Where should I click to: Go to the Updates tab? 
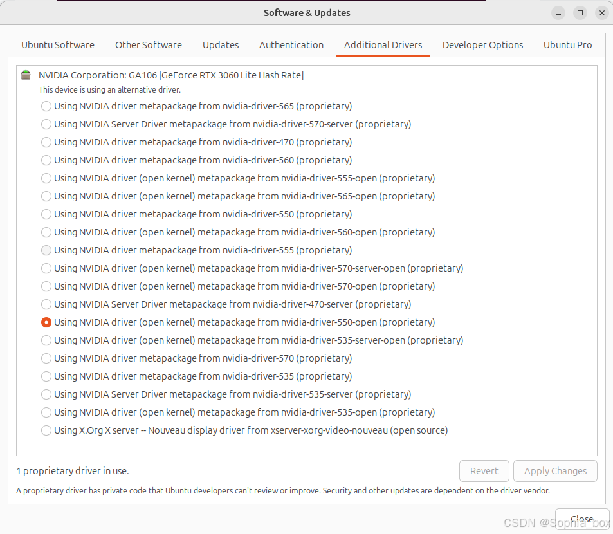pos(221,45)
